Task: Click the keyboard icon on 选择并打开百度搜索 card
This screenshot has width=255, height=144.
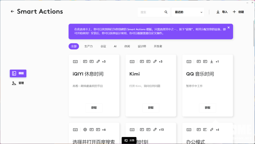Action: tap(75, 130)
